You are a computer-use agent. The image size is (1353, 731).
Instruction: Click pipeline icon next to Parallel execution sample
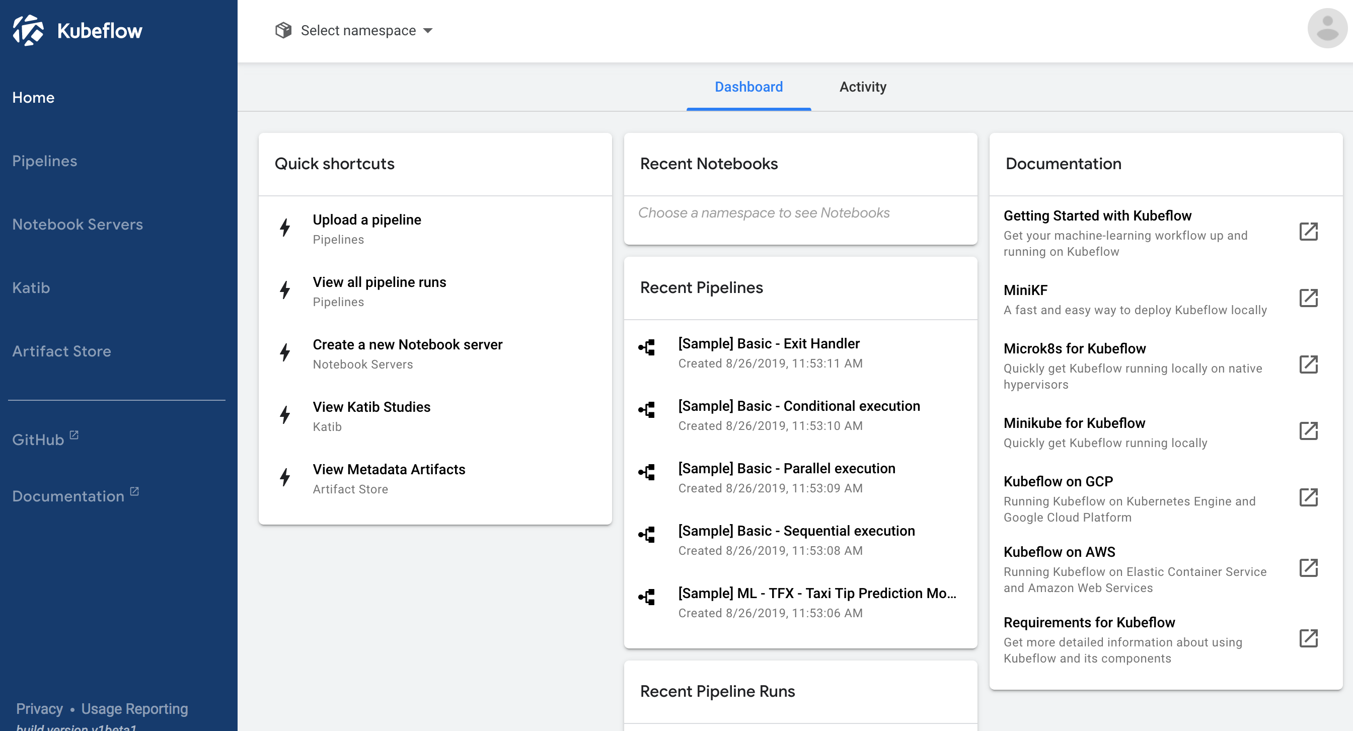[x=647, y=472]
